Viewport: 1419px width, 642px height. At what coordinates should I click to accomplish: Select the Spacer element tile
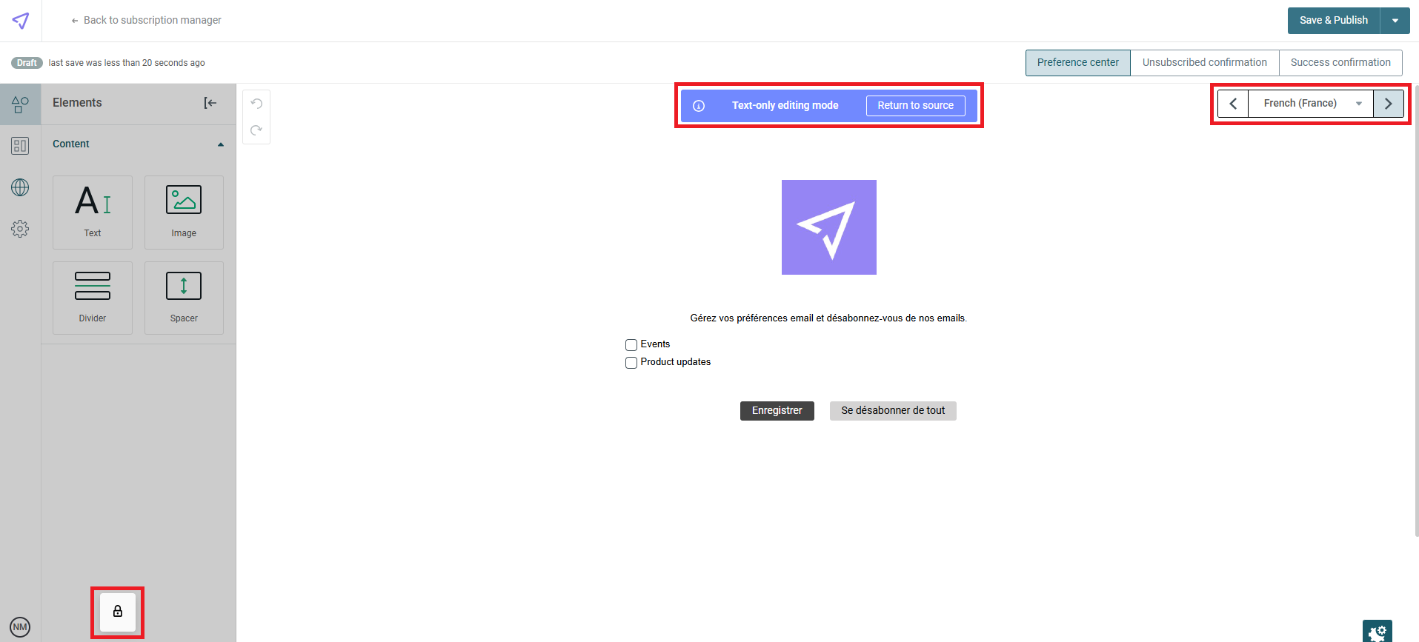pyautogui.click(x=184, y=298)
